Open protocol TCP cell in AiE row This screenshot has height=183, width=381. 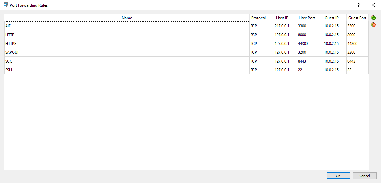click(x=258, y=26)
